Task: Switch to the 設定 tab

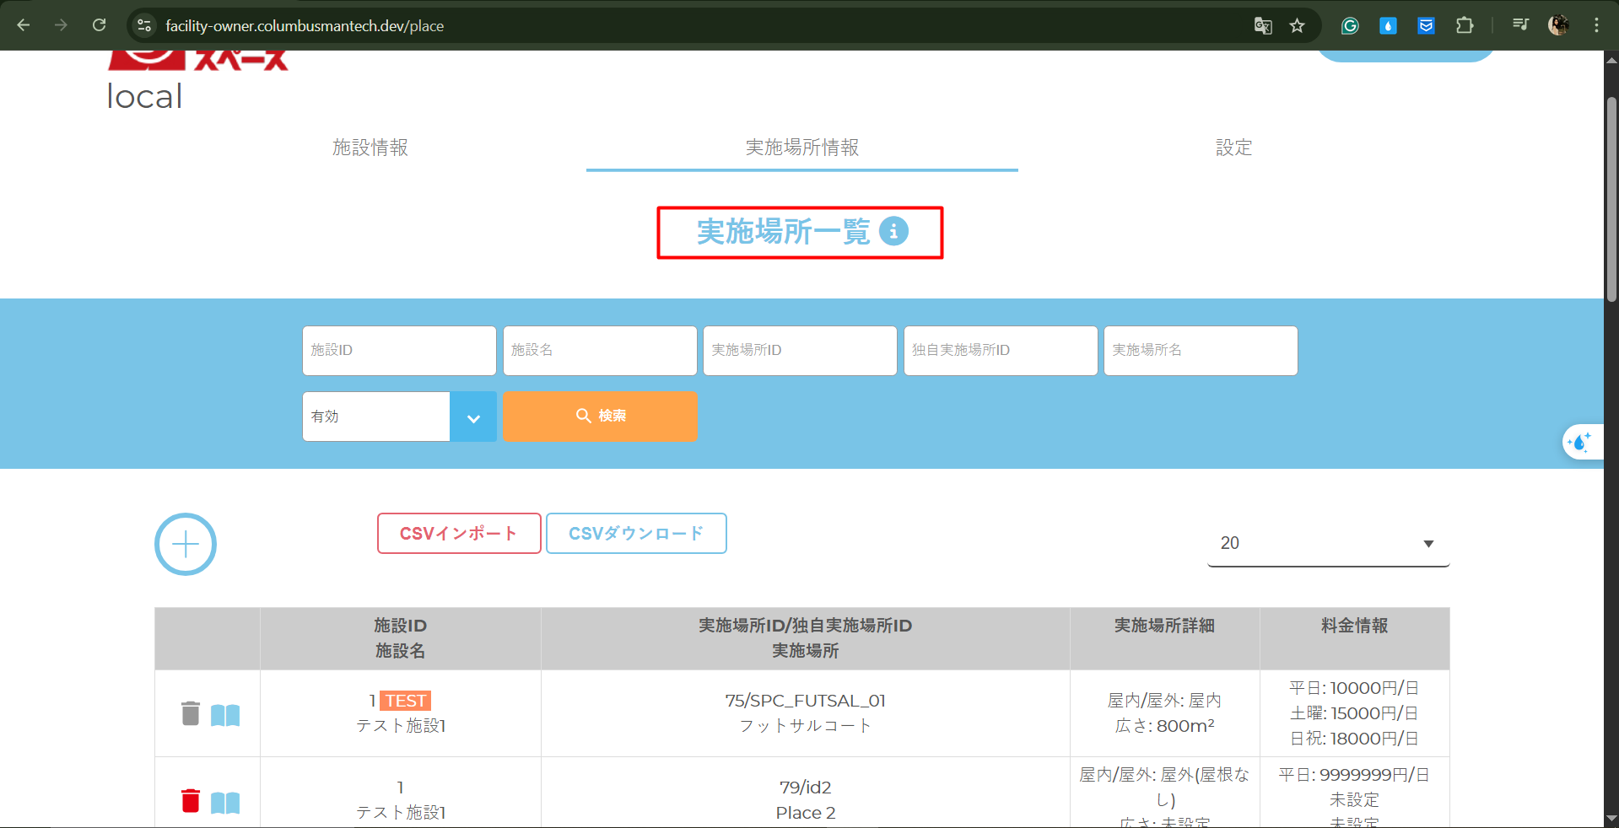Action: click(1233, 148)
